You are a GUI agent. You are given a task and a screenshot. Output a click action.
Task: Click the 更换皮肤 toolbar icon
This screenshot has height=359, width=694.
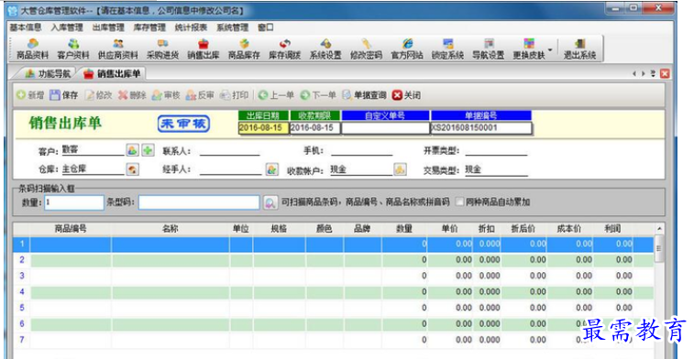click(529, 49)
